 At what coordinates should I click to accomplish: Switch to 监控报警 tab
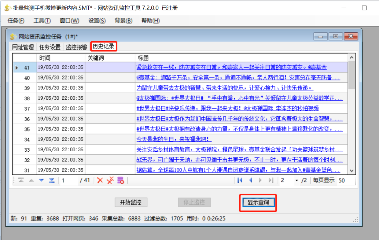[76, 47]
